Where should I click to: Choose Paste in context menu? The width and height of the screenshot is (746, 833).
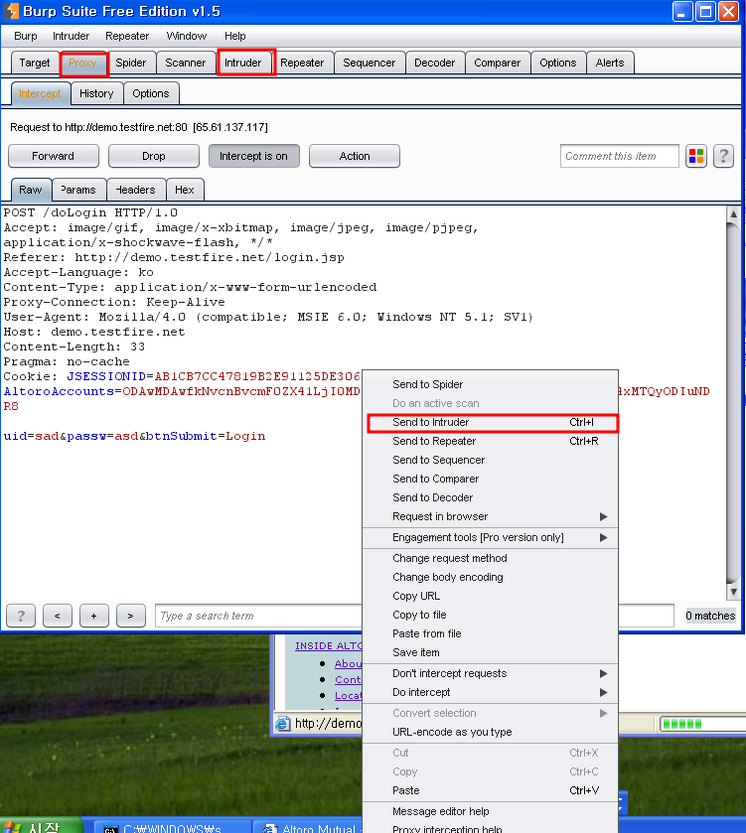(490, 790)
